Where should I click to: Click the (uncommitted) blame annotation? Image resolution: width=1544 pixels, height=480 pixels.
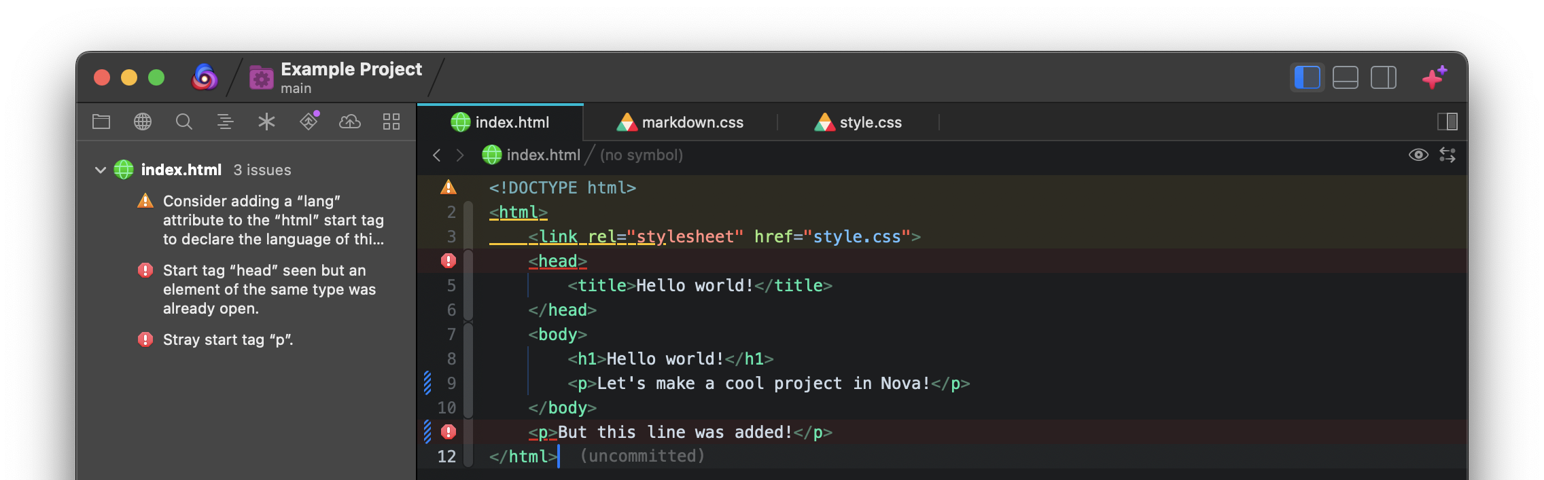tap(643, 456)
